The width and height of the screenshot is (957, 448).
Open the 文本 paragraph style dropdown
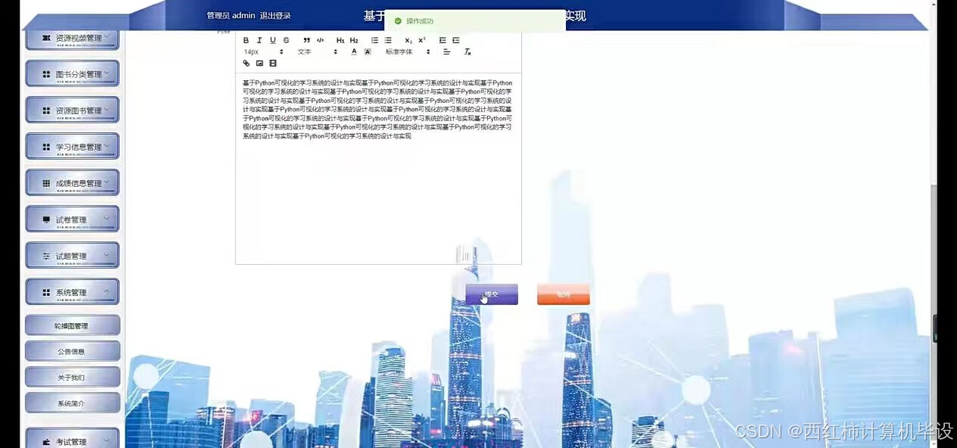tap(318, 51)
